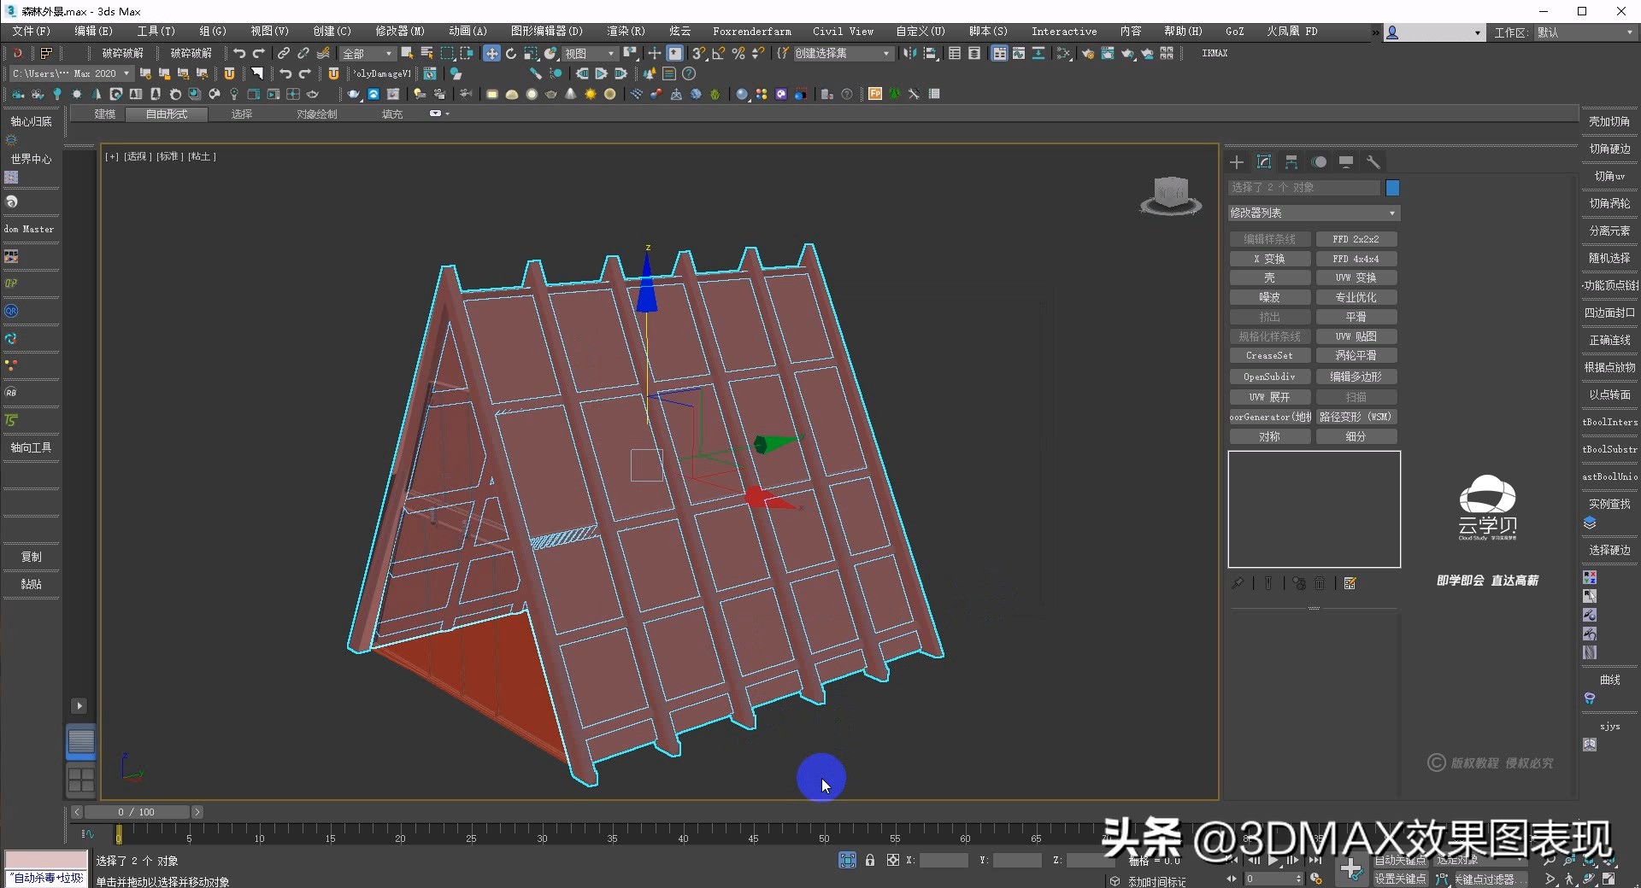Apply the 涡轮平滑 TurboSmooth modifier
Image resolution: width=1641 pixels, height=888 pixels.
(x=1357, y=355)
